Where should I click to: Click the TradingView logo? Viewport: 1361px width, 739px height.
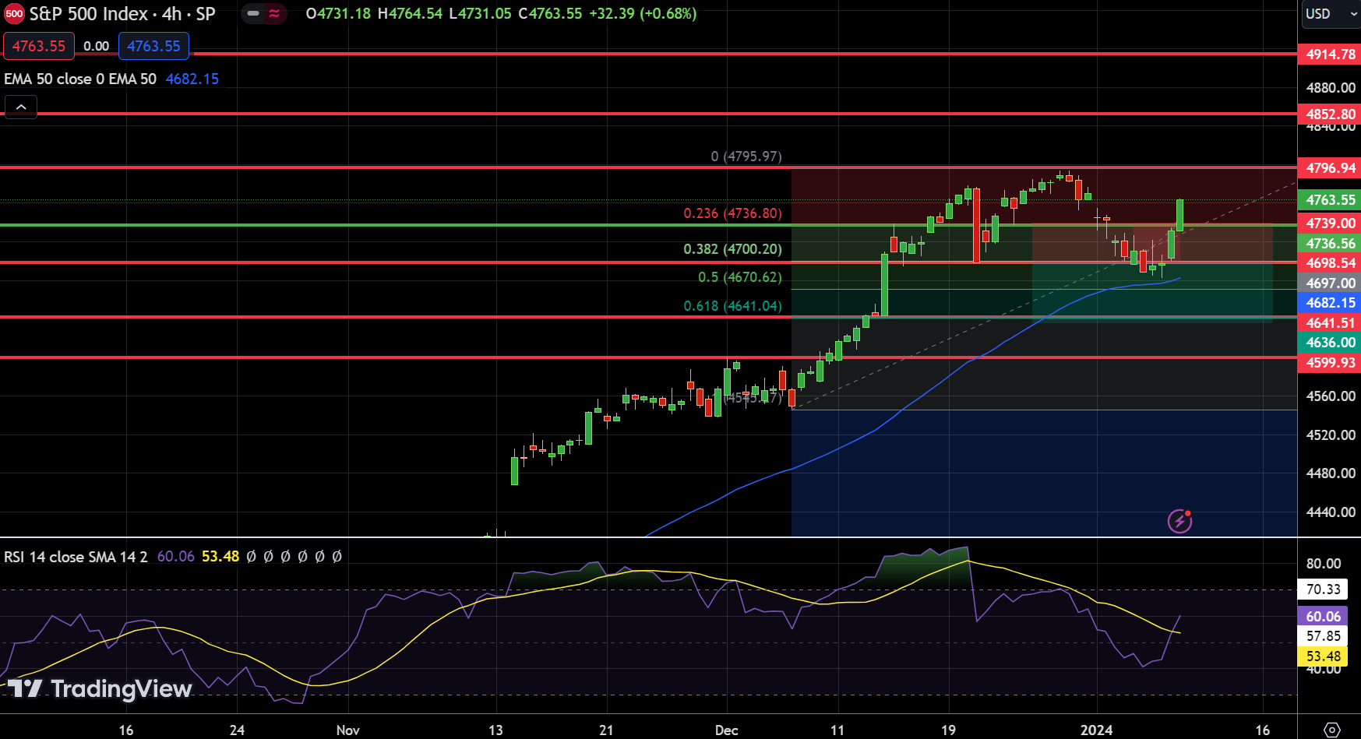point(100,688)
